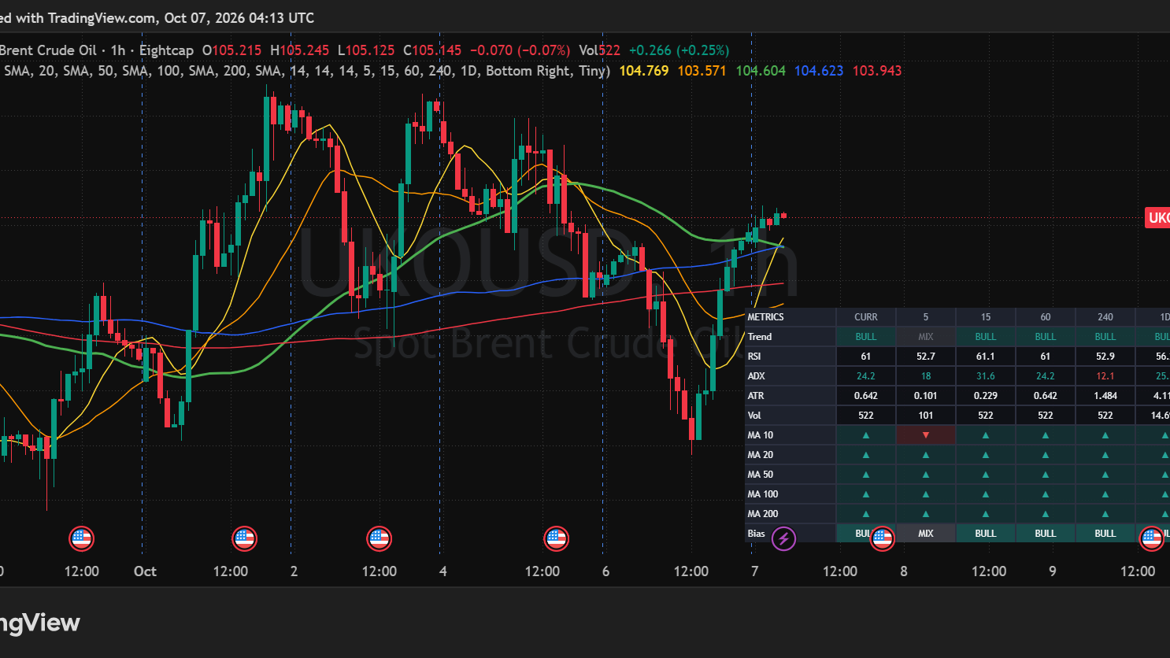Image resolution: width=1170 pixels, height=658 pixels.
Task: Click the green up arrow for MA 10 in CURR column
Action: click(866, 435)
